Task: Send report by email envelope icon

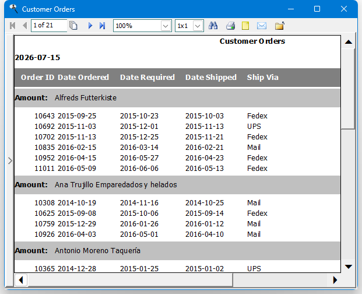Action: pyautogui.click(x=262, y=26)
